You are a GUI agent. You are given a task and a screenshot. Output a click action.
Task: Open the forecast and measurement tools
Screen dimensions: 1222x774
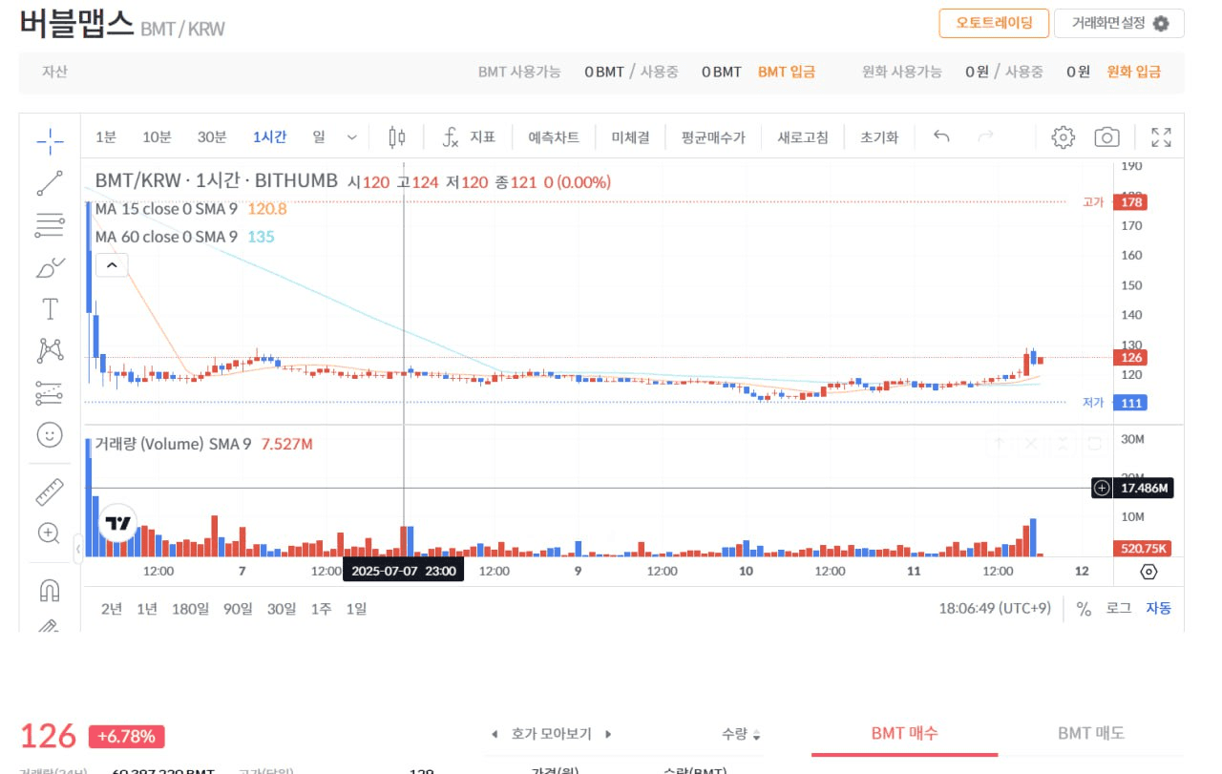[50, 392]
